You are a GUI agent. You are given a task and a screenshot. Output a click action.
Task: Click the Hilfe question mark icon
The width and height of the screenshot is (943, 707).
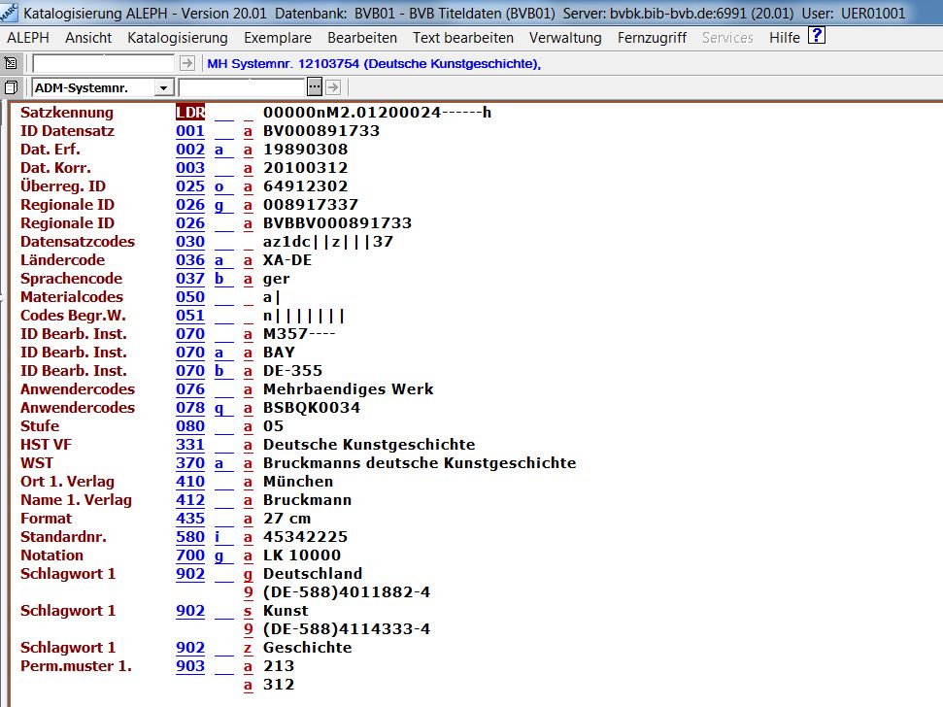[x=817, y=37]
